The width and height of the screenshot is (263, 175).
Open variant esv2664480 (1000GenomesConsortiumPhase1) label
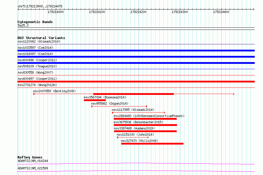pyautogui.click(x=149, y=116)
